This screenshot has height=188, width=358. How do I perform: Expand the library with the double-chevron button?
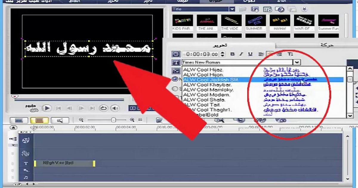[x=304, y=9]
